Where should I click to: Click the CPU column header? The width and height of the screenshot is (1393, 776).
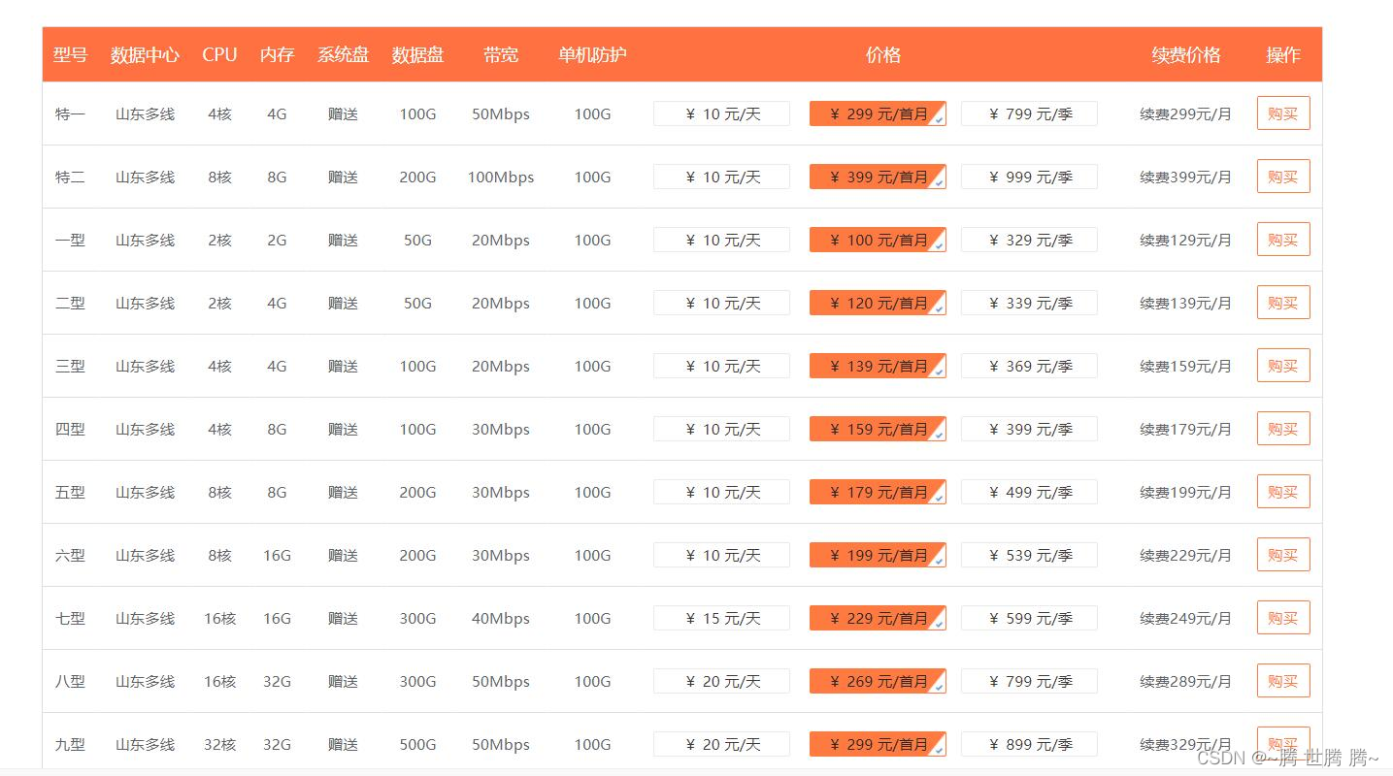[x=219, y=54]
